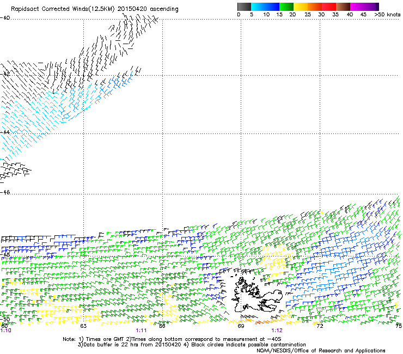The width and height of the screenshot is (403, 354).
Task: Click the '>50 knots' legend label
Action: coord(387,15)
